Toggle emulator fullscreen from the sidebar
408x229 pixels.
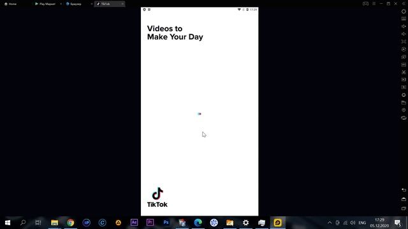tap(404, 41)
